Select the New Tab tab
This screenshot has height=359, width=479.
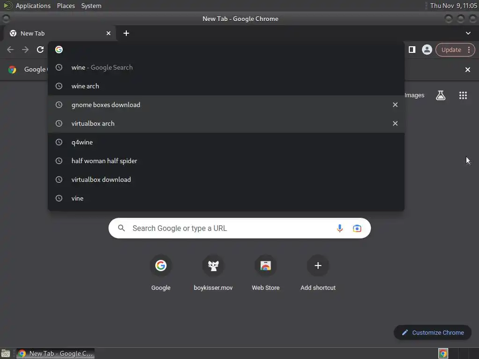point(59,33)
